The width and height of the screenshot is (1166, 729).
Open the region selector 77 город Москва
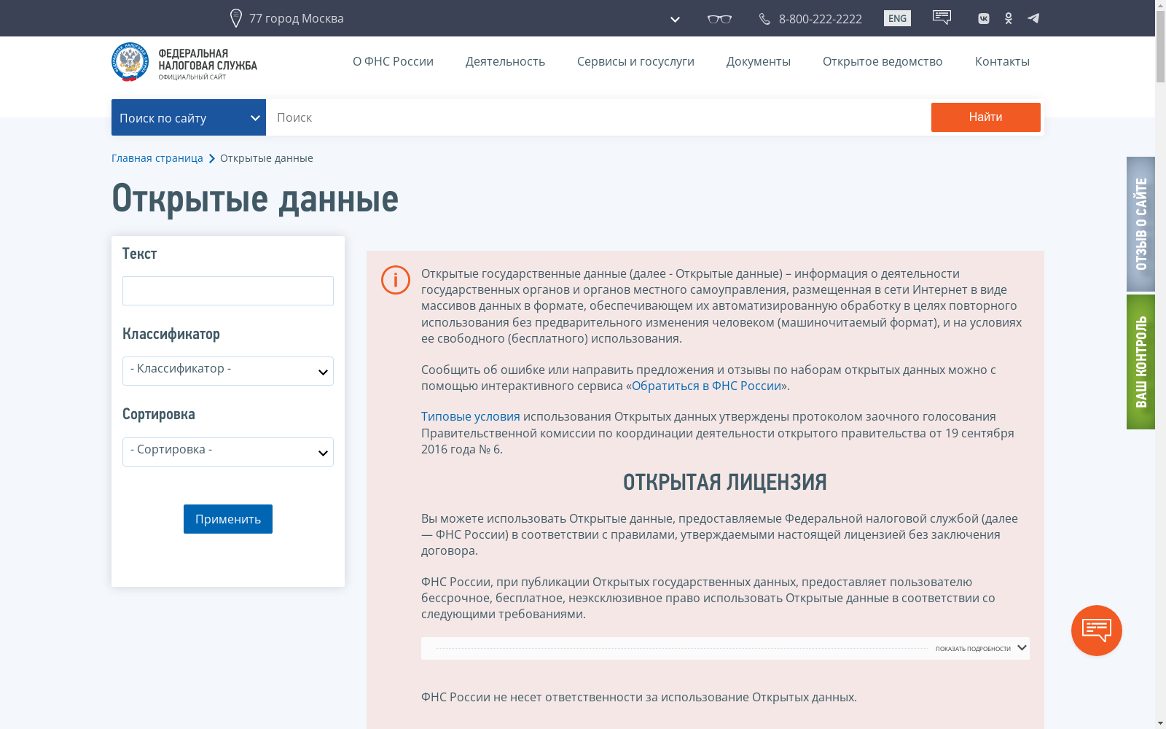point(296,18)
